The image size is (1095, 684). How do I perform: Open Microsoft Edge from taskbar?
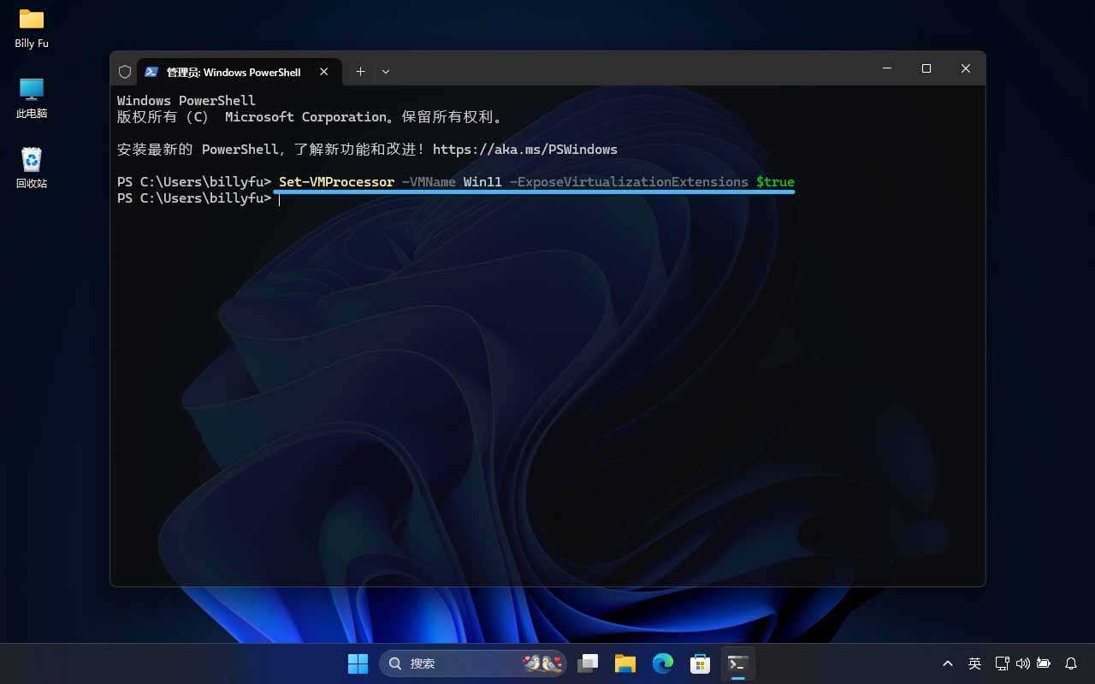(663, 663)
